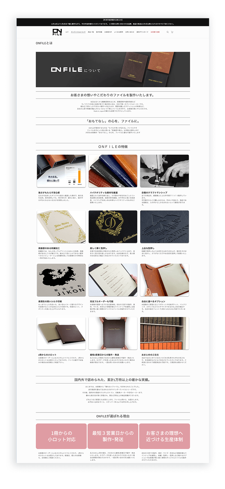Open よくある質問 navigation link
The image size is (225, 489).
click(x=118, y=32)
